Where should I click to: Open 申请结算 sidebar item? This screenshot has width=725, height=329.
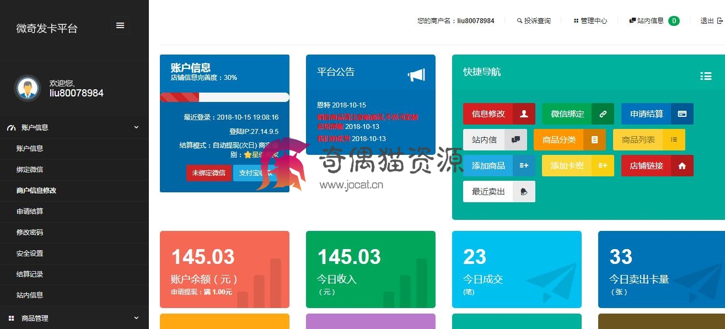(x=30, y=211)
